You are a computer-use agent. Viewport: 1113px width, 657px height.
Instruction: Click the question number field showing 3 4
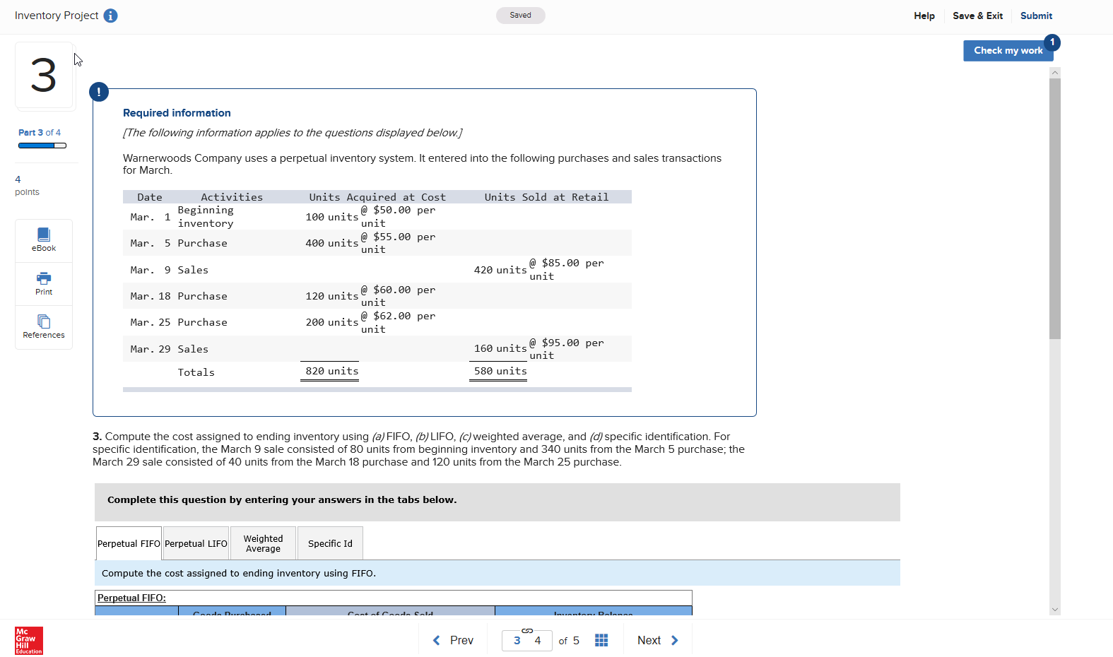point(527,640)
